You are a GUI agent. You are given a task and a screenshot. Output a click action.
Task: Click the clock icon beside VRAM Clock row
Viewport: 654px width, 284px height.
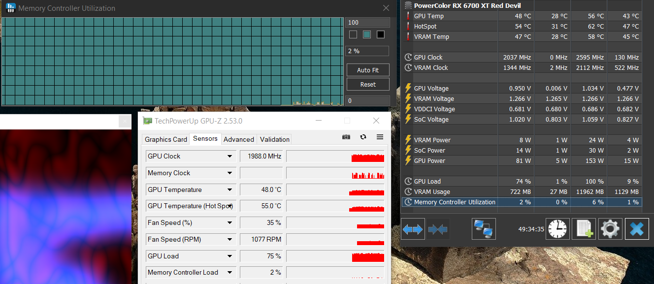click(x=408, y=67)
